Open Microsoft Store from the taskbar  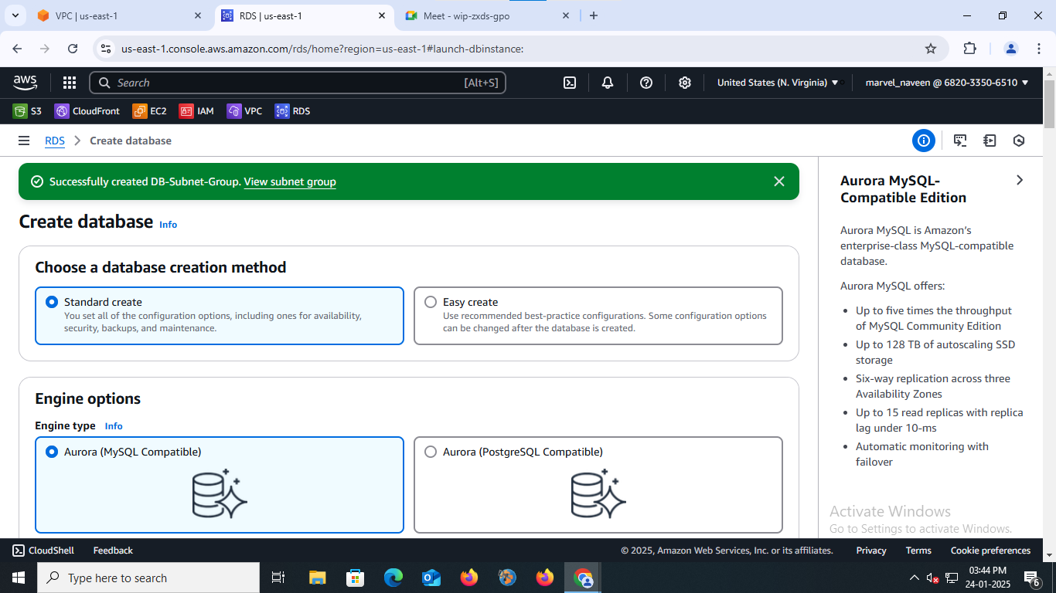pos(355,578)
